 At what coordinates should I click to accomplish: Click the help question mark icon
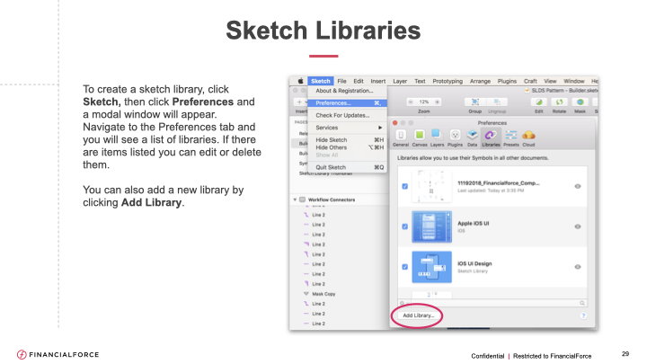pyautogui.click(x=583, y=315)
